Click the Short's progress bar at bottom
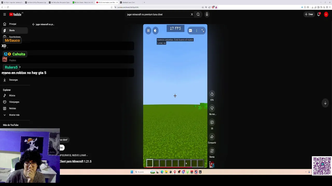This screenshot has height=186, width=332. point(175,168)
